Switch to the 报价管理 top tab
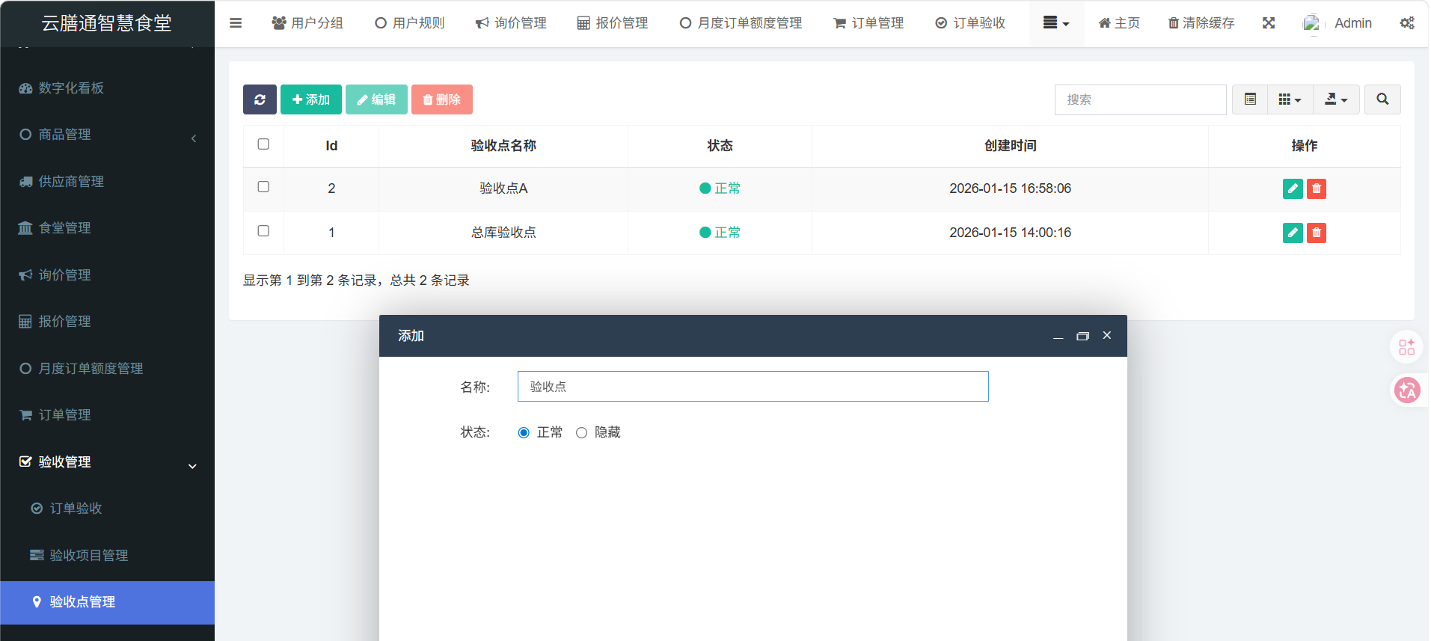Viewport: 1431px width, 641px height. tap(613, 23)
